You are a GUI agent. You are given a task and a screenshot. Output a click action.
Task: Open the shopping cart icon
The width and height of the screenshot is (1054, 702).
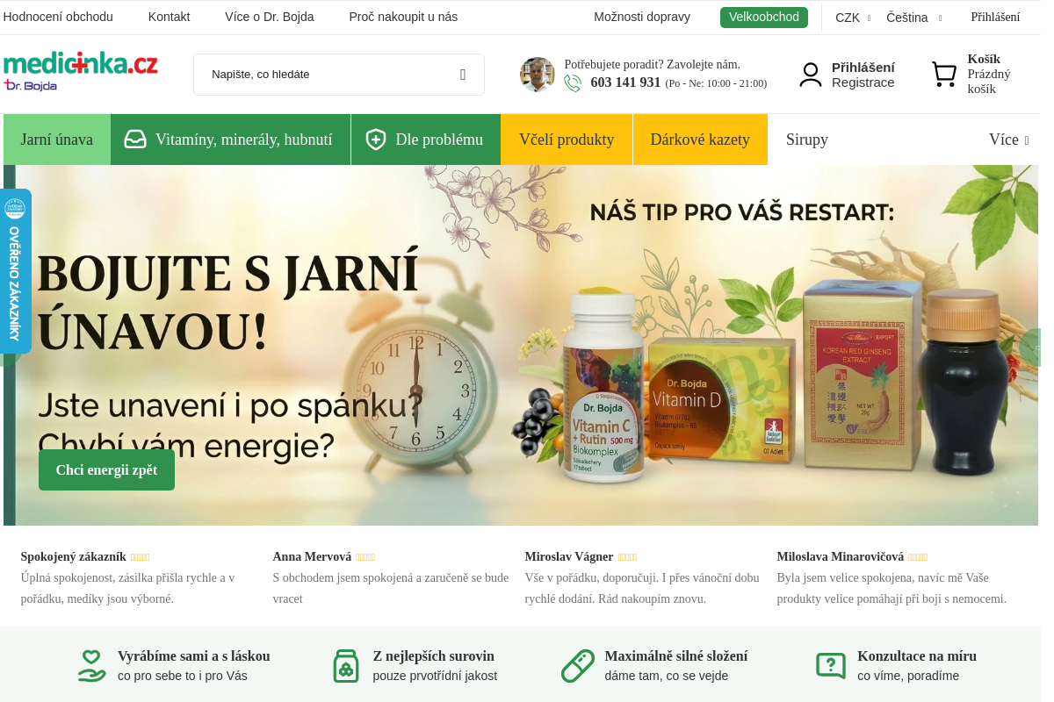pyautogui.click(x=944, y=74)
